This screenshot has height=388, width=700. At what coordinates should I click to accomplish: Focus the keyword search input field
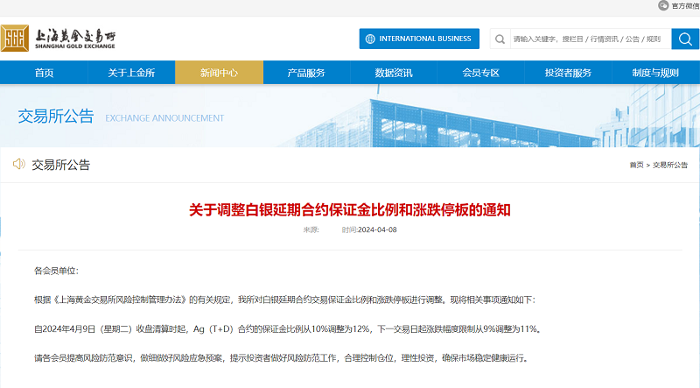(586, 39)
